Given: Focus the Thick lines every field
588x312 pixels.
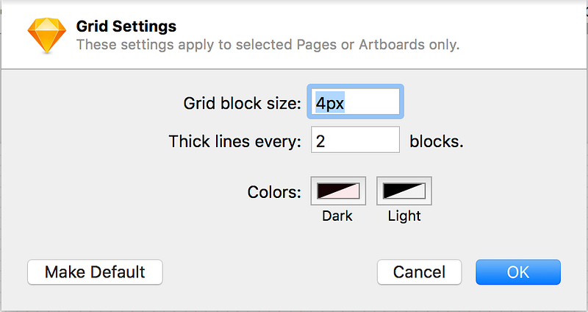Looking at the screenshot, I should coord(356,140).
